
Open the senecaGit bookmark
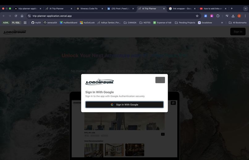click(x=50, y=23)
